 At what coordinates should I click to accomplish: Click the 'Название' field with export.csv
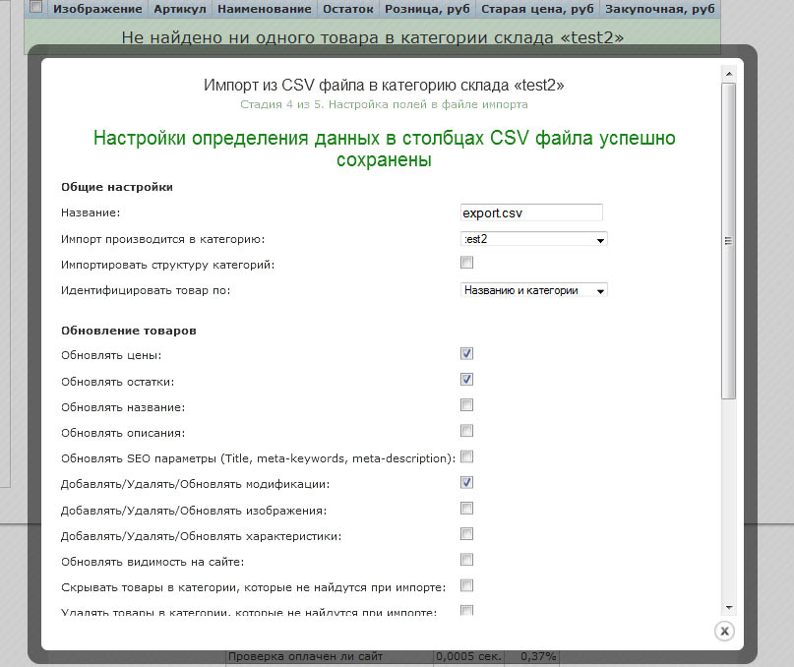point(531,212)
